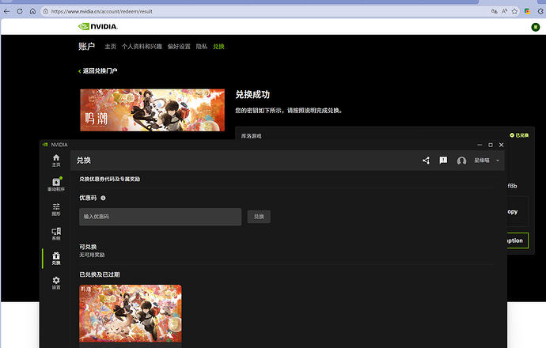The height and width of the screenshot is (348, 546).
Task: Maximize the NVIDIA app window
Action: coord(491,145)
